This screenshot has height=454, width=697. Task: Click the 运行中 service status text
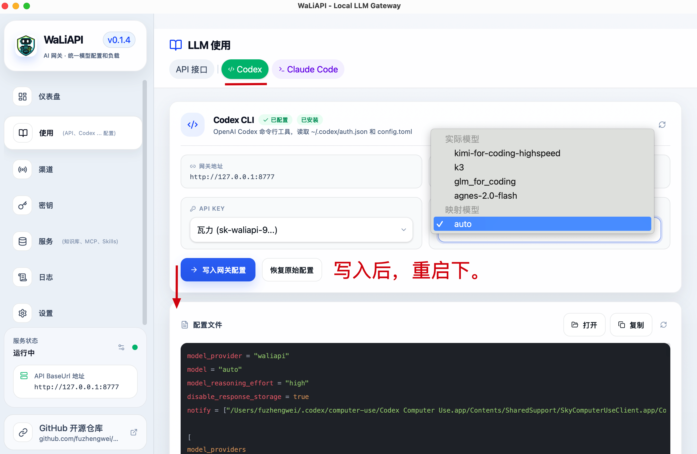[24, 353]
